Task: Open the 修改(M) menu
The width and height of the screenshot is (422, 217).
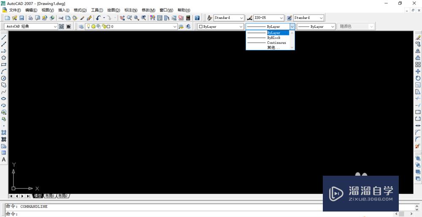Action: [x=149, y=10]
